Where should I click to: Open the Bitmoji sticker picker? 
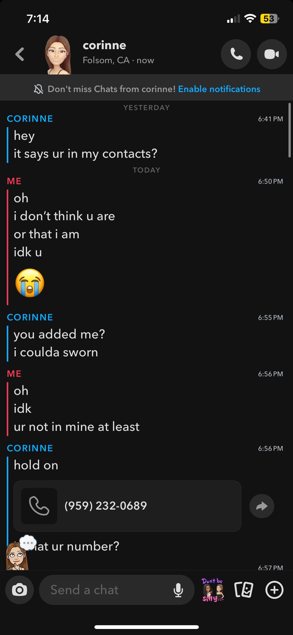[213, 590]
